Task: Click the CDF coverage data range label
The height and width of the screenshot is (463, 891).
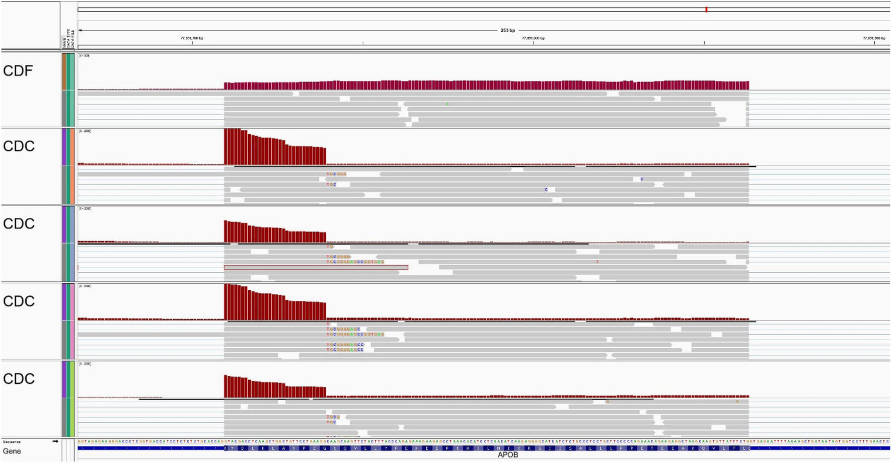Action: (x=85, y=55)
